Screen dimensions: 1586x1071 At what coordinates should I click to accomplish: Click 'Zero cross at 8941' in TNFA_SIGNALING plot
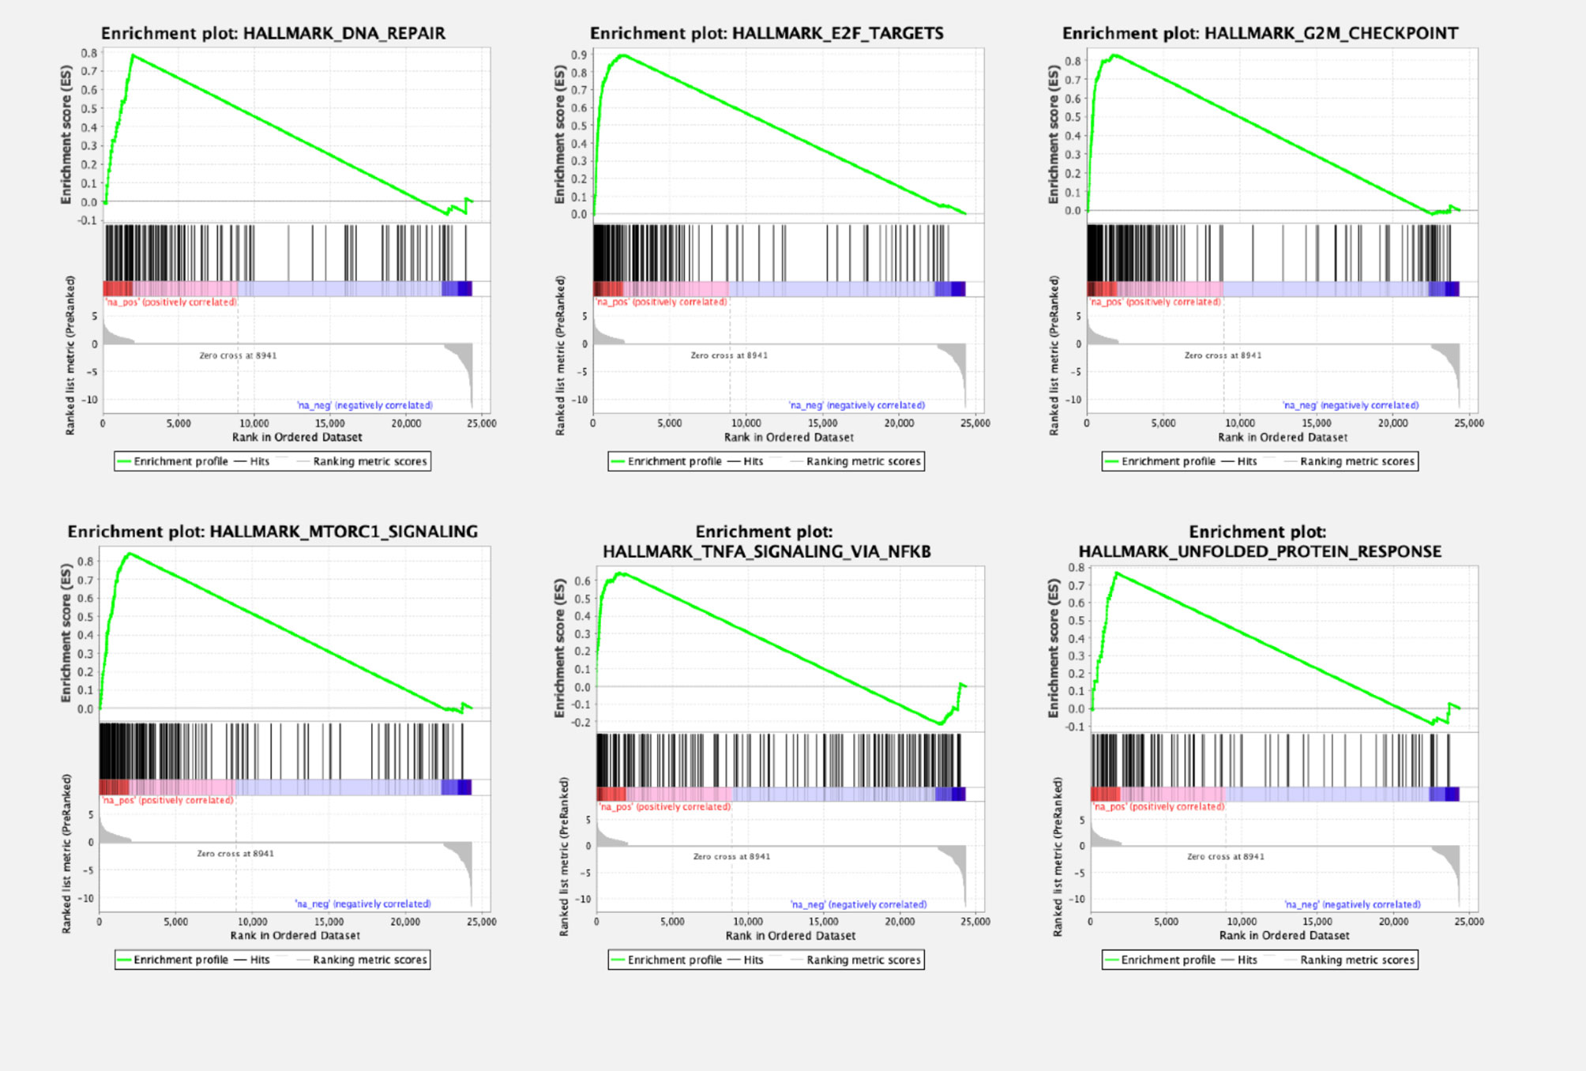pyautogui.click(x=731, y=856)
